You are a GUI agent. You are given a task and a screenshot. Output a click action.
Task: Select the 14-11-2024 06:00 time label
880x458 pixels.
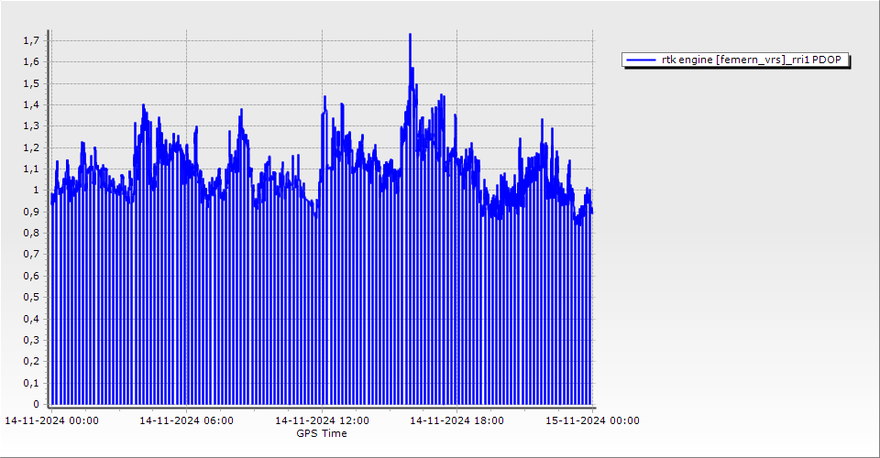pos(186,421)
